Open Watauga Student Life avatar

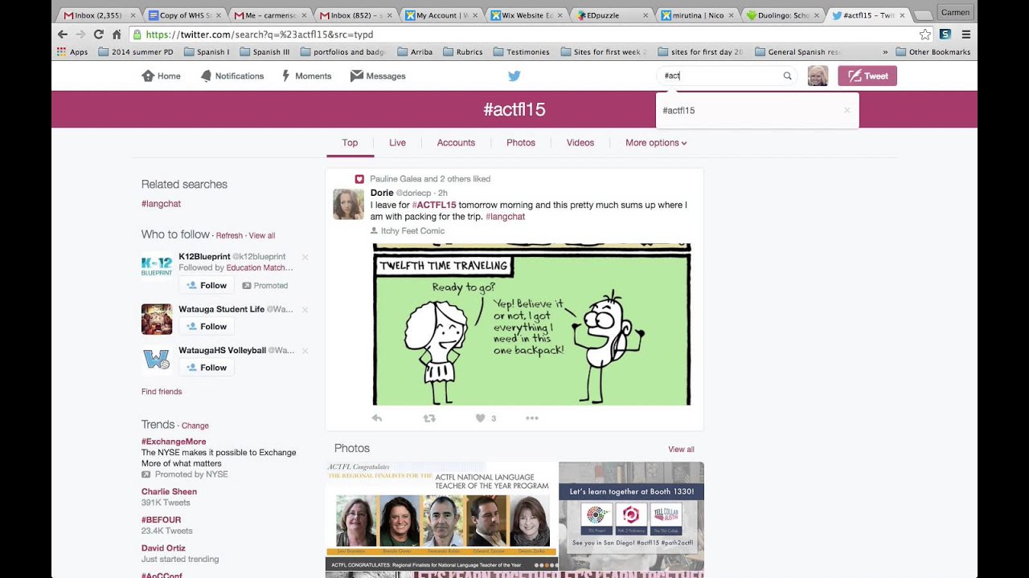157,319
